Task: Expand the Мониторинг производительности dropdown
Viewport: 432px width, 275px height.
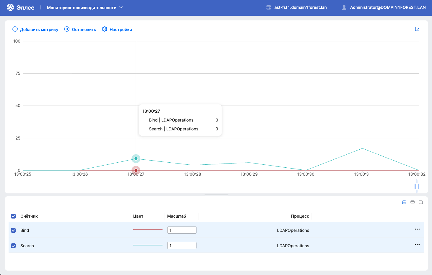Action: 121,7
